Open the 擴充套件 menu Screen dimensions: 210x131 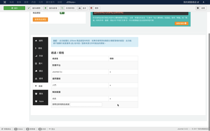pyautogui.click(x=50, y=2)
